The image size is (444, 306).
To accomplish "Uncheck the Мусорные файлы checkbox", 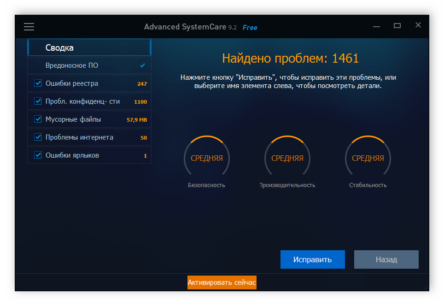I will coord(37,119).
